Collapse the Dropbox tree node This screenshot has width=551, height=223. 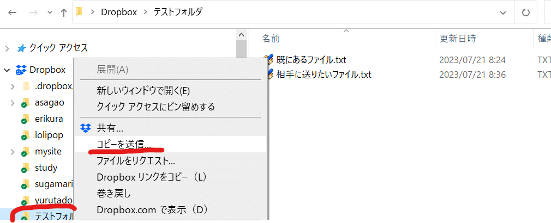point(7,70)
